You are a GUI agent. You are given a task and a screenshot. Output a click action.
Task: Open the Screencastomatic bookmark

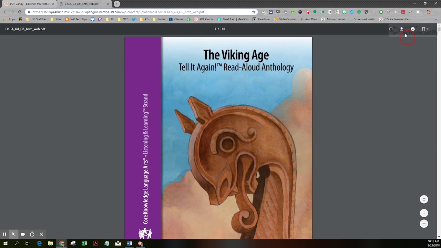point(362,19)
